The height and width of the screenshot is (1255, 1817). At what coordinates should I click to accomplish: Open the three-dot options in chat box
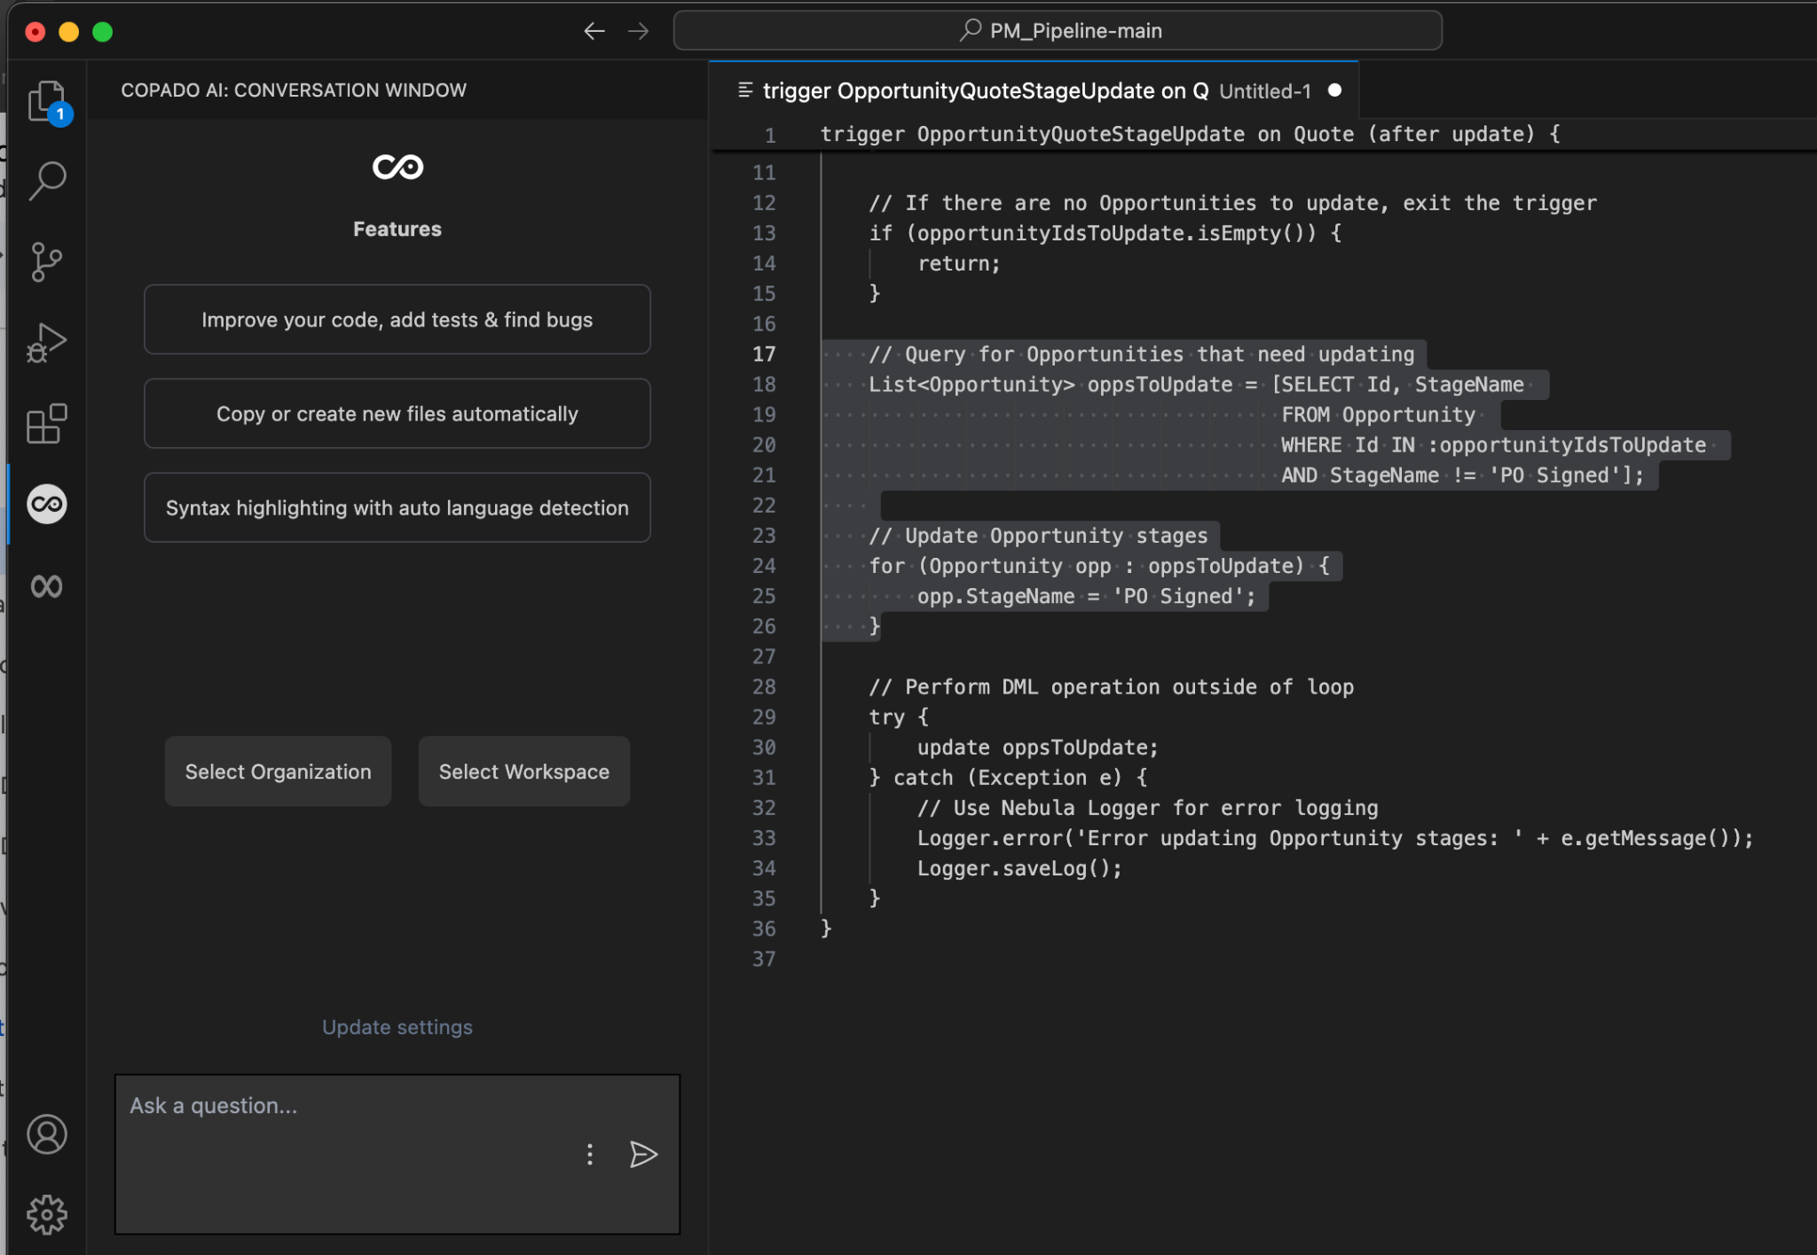pyautogui.click(x=590, y=1154)
